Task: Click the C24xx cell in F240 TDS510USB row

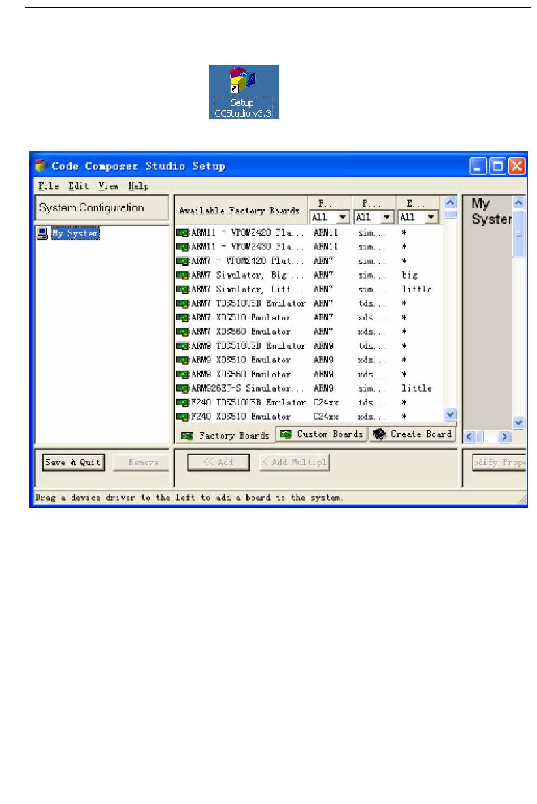Action: click(x=326, y=403)
